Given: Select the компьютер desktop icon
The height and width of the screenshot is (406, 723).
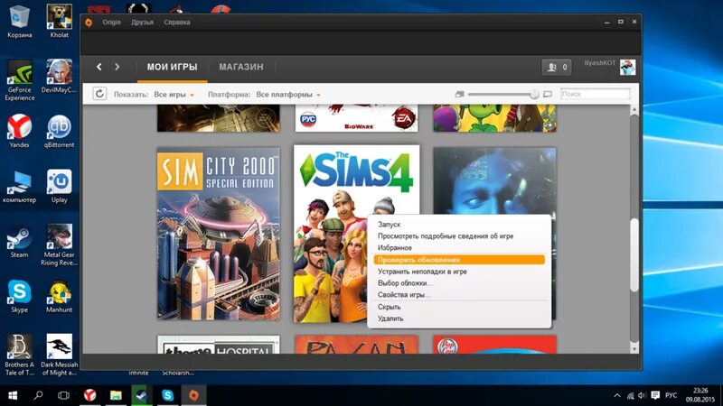Looking at the screenshot, I should pyautogui.click(x=19, y=187).
